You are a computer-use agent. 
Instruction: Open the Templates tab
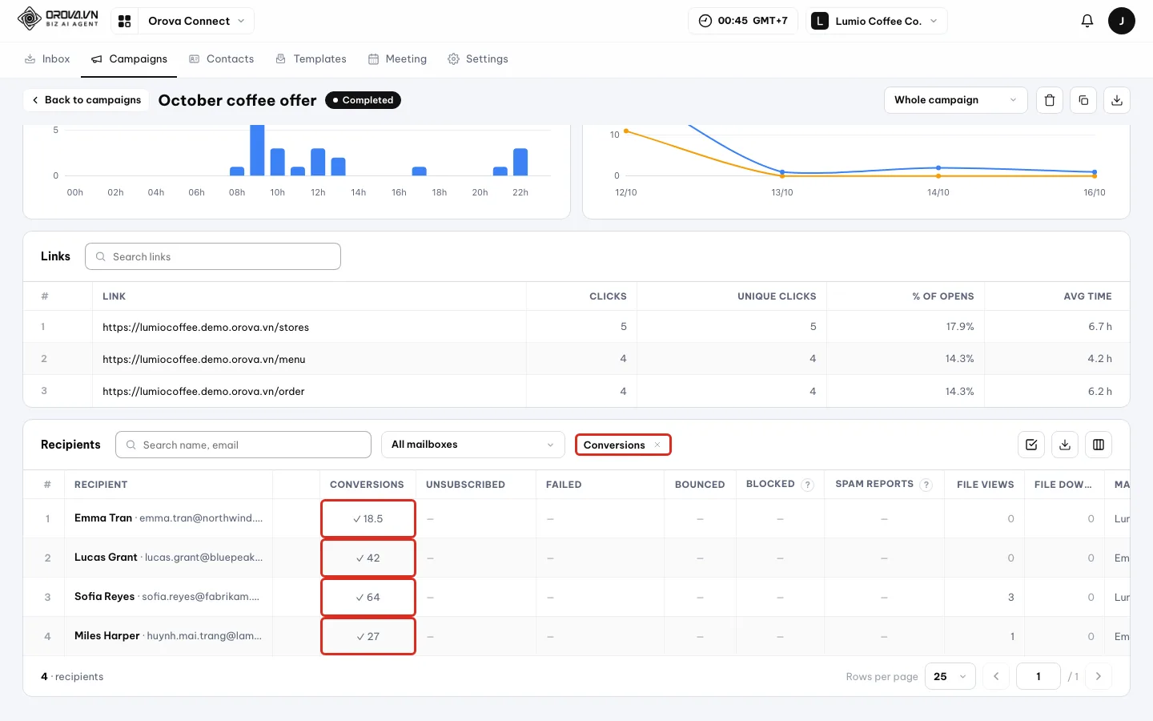(x=311, y=59)
